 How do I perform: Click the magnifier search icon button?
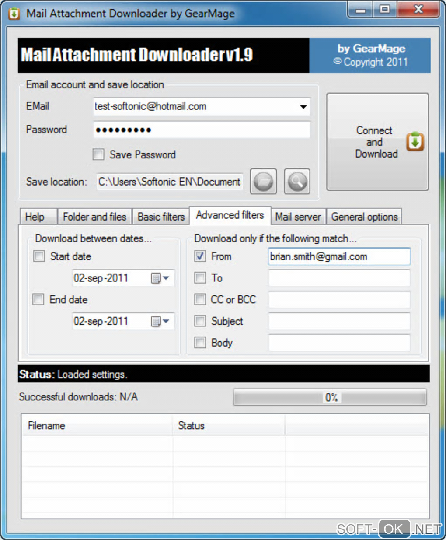click(297, 181)
